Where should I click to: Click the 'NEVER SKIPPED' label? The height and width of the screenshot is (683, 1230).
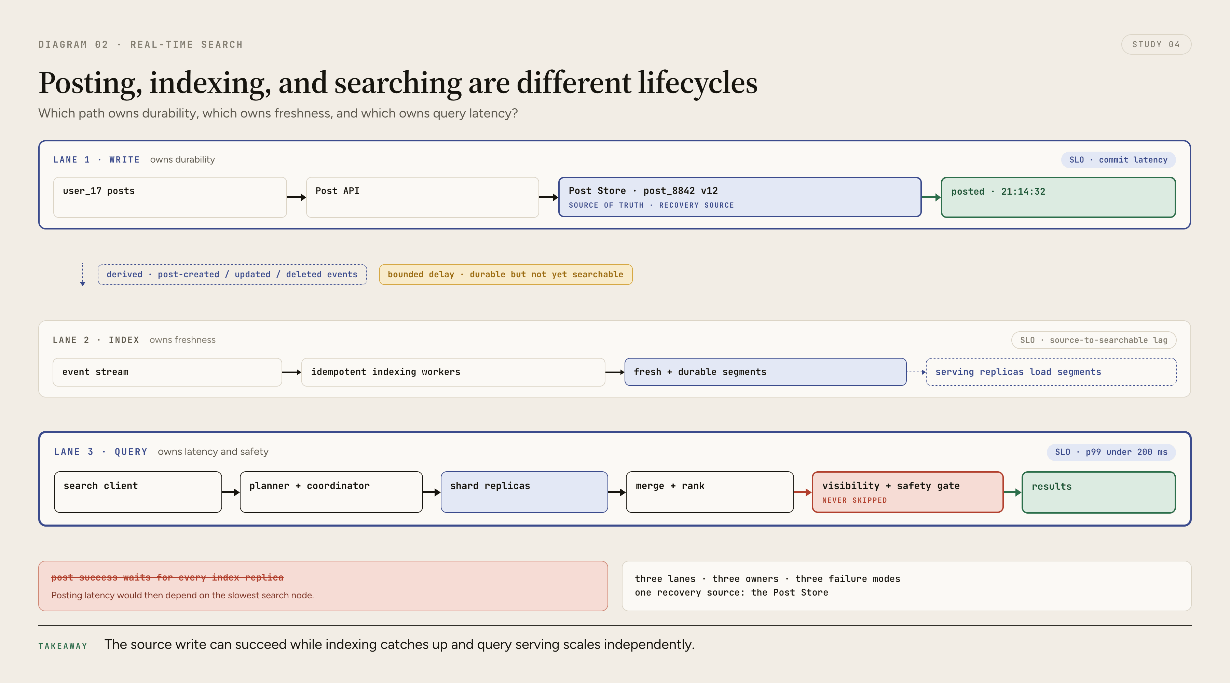pos(854,500)
